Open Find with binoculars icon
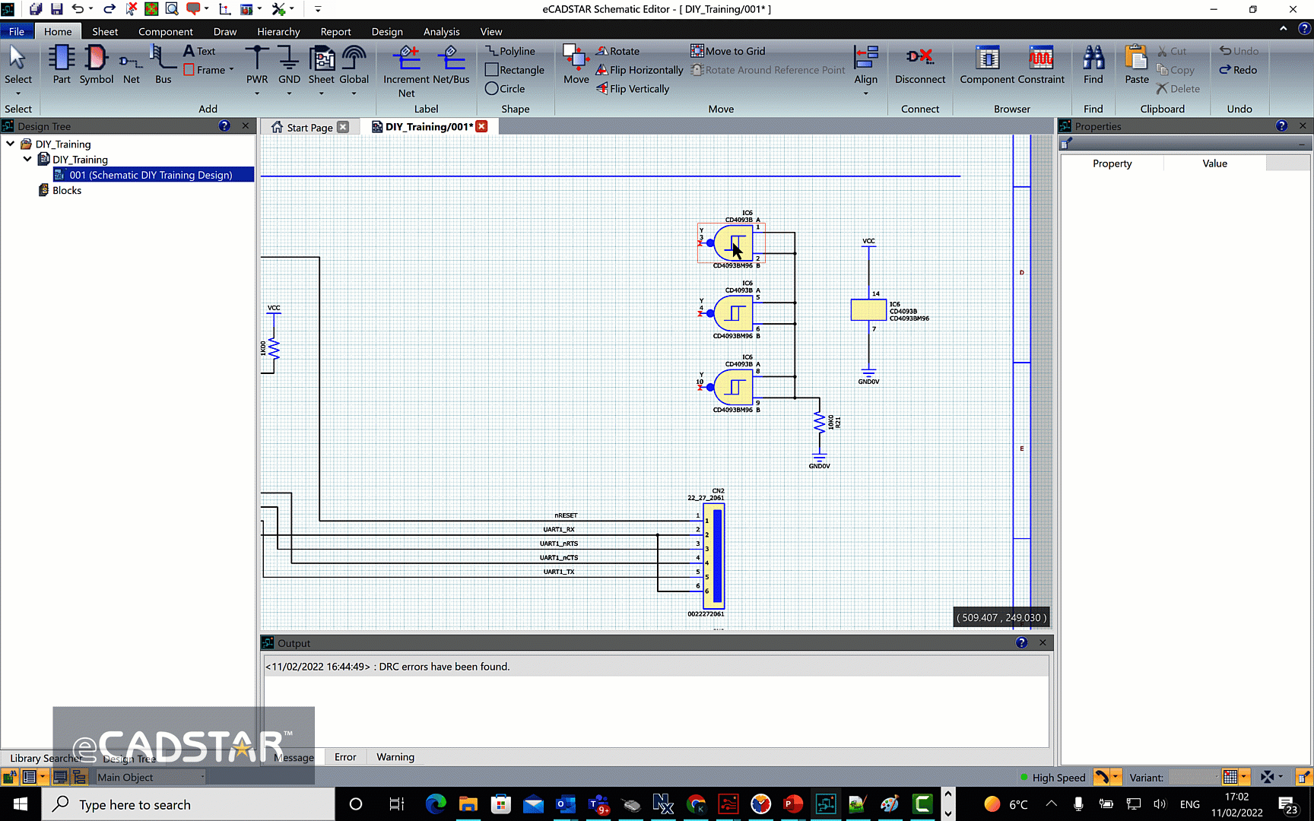The image size is (1314, 821). click(1093, 65)
